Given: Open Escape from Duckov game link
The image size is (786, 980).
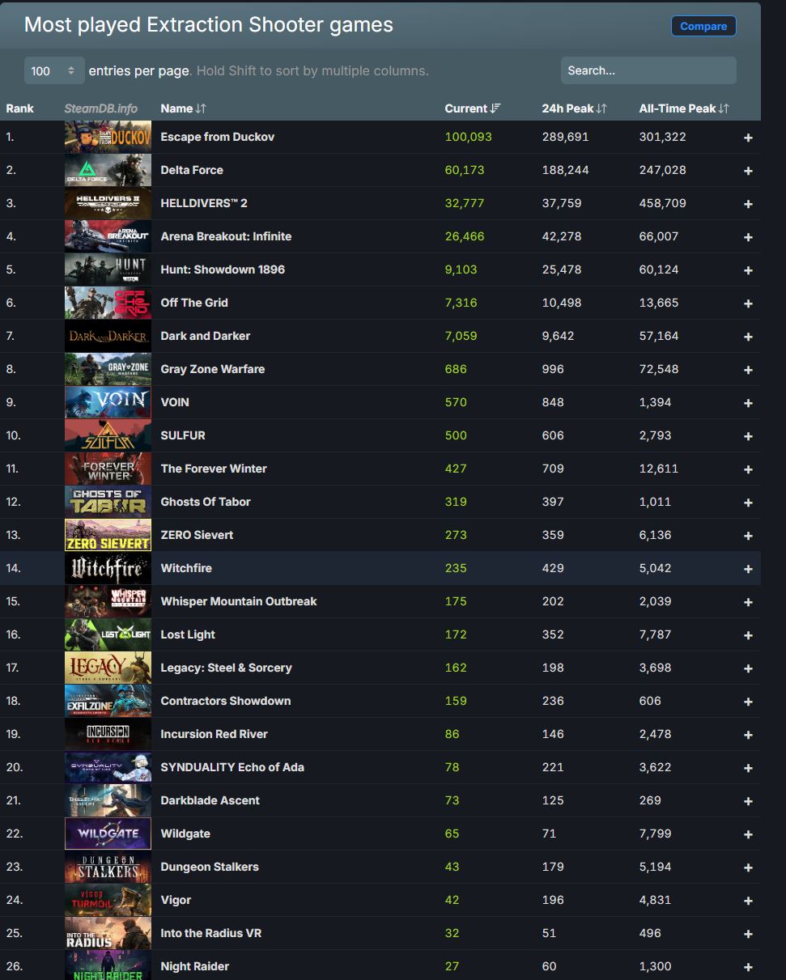Looking at the screenshot, I should point(217,137).
